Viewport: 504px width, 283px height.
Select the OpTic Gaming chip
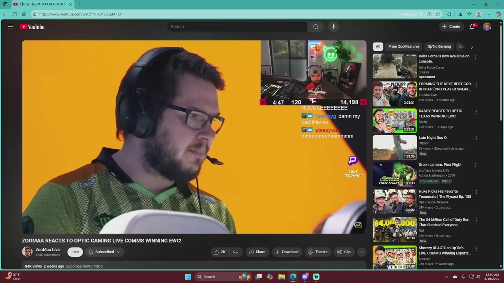coord(439,46)
